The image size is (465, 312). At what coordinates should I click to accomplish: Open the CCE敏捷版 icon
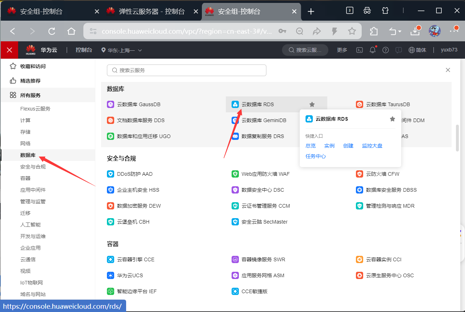(235, 291)
